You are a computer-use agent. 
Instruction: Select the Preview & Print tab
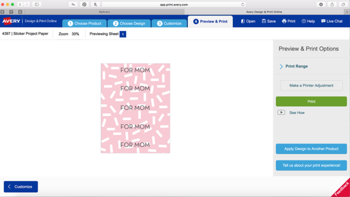click(x=211, y=22)
